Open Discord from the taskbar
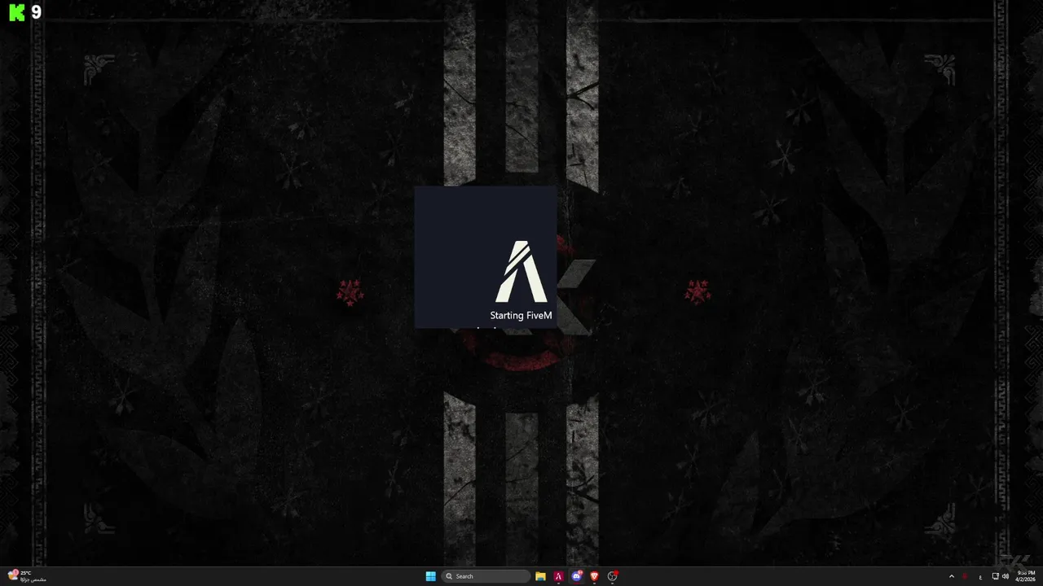This screenshot has width=1043, height=586. pyautogui.click(x=577, y=576)
